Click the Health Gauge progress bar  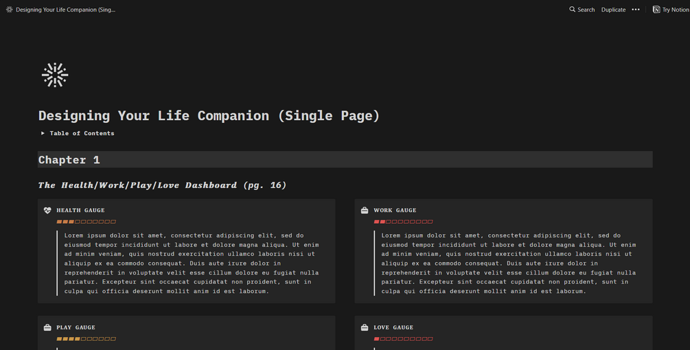[x=87, y=222]
